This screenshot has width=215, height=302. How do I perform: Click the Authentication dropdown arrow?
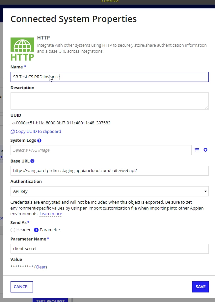click(205, 191)
